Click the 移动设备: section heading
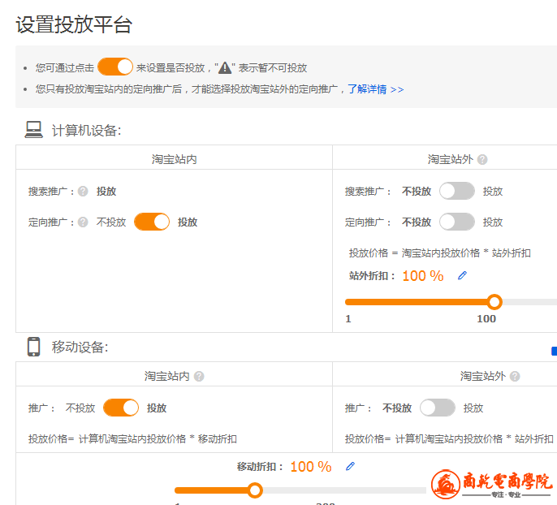The width and height of the screenshot is (557, 505). pos(80,347)
